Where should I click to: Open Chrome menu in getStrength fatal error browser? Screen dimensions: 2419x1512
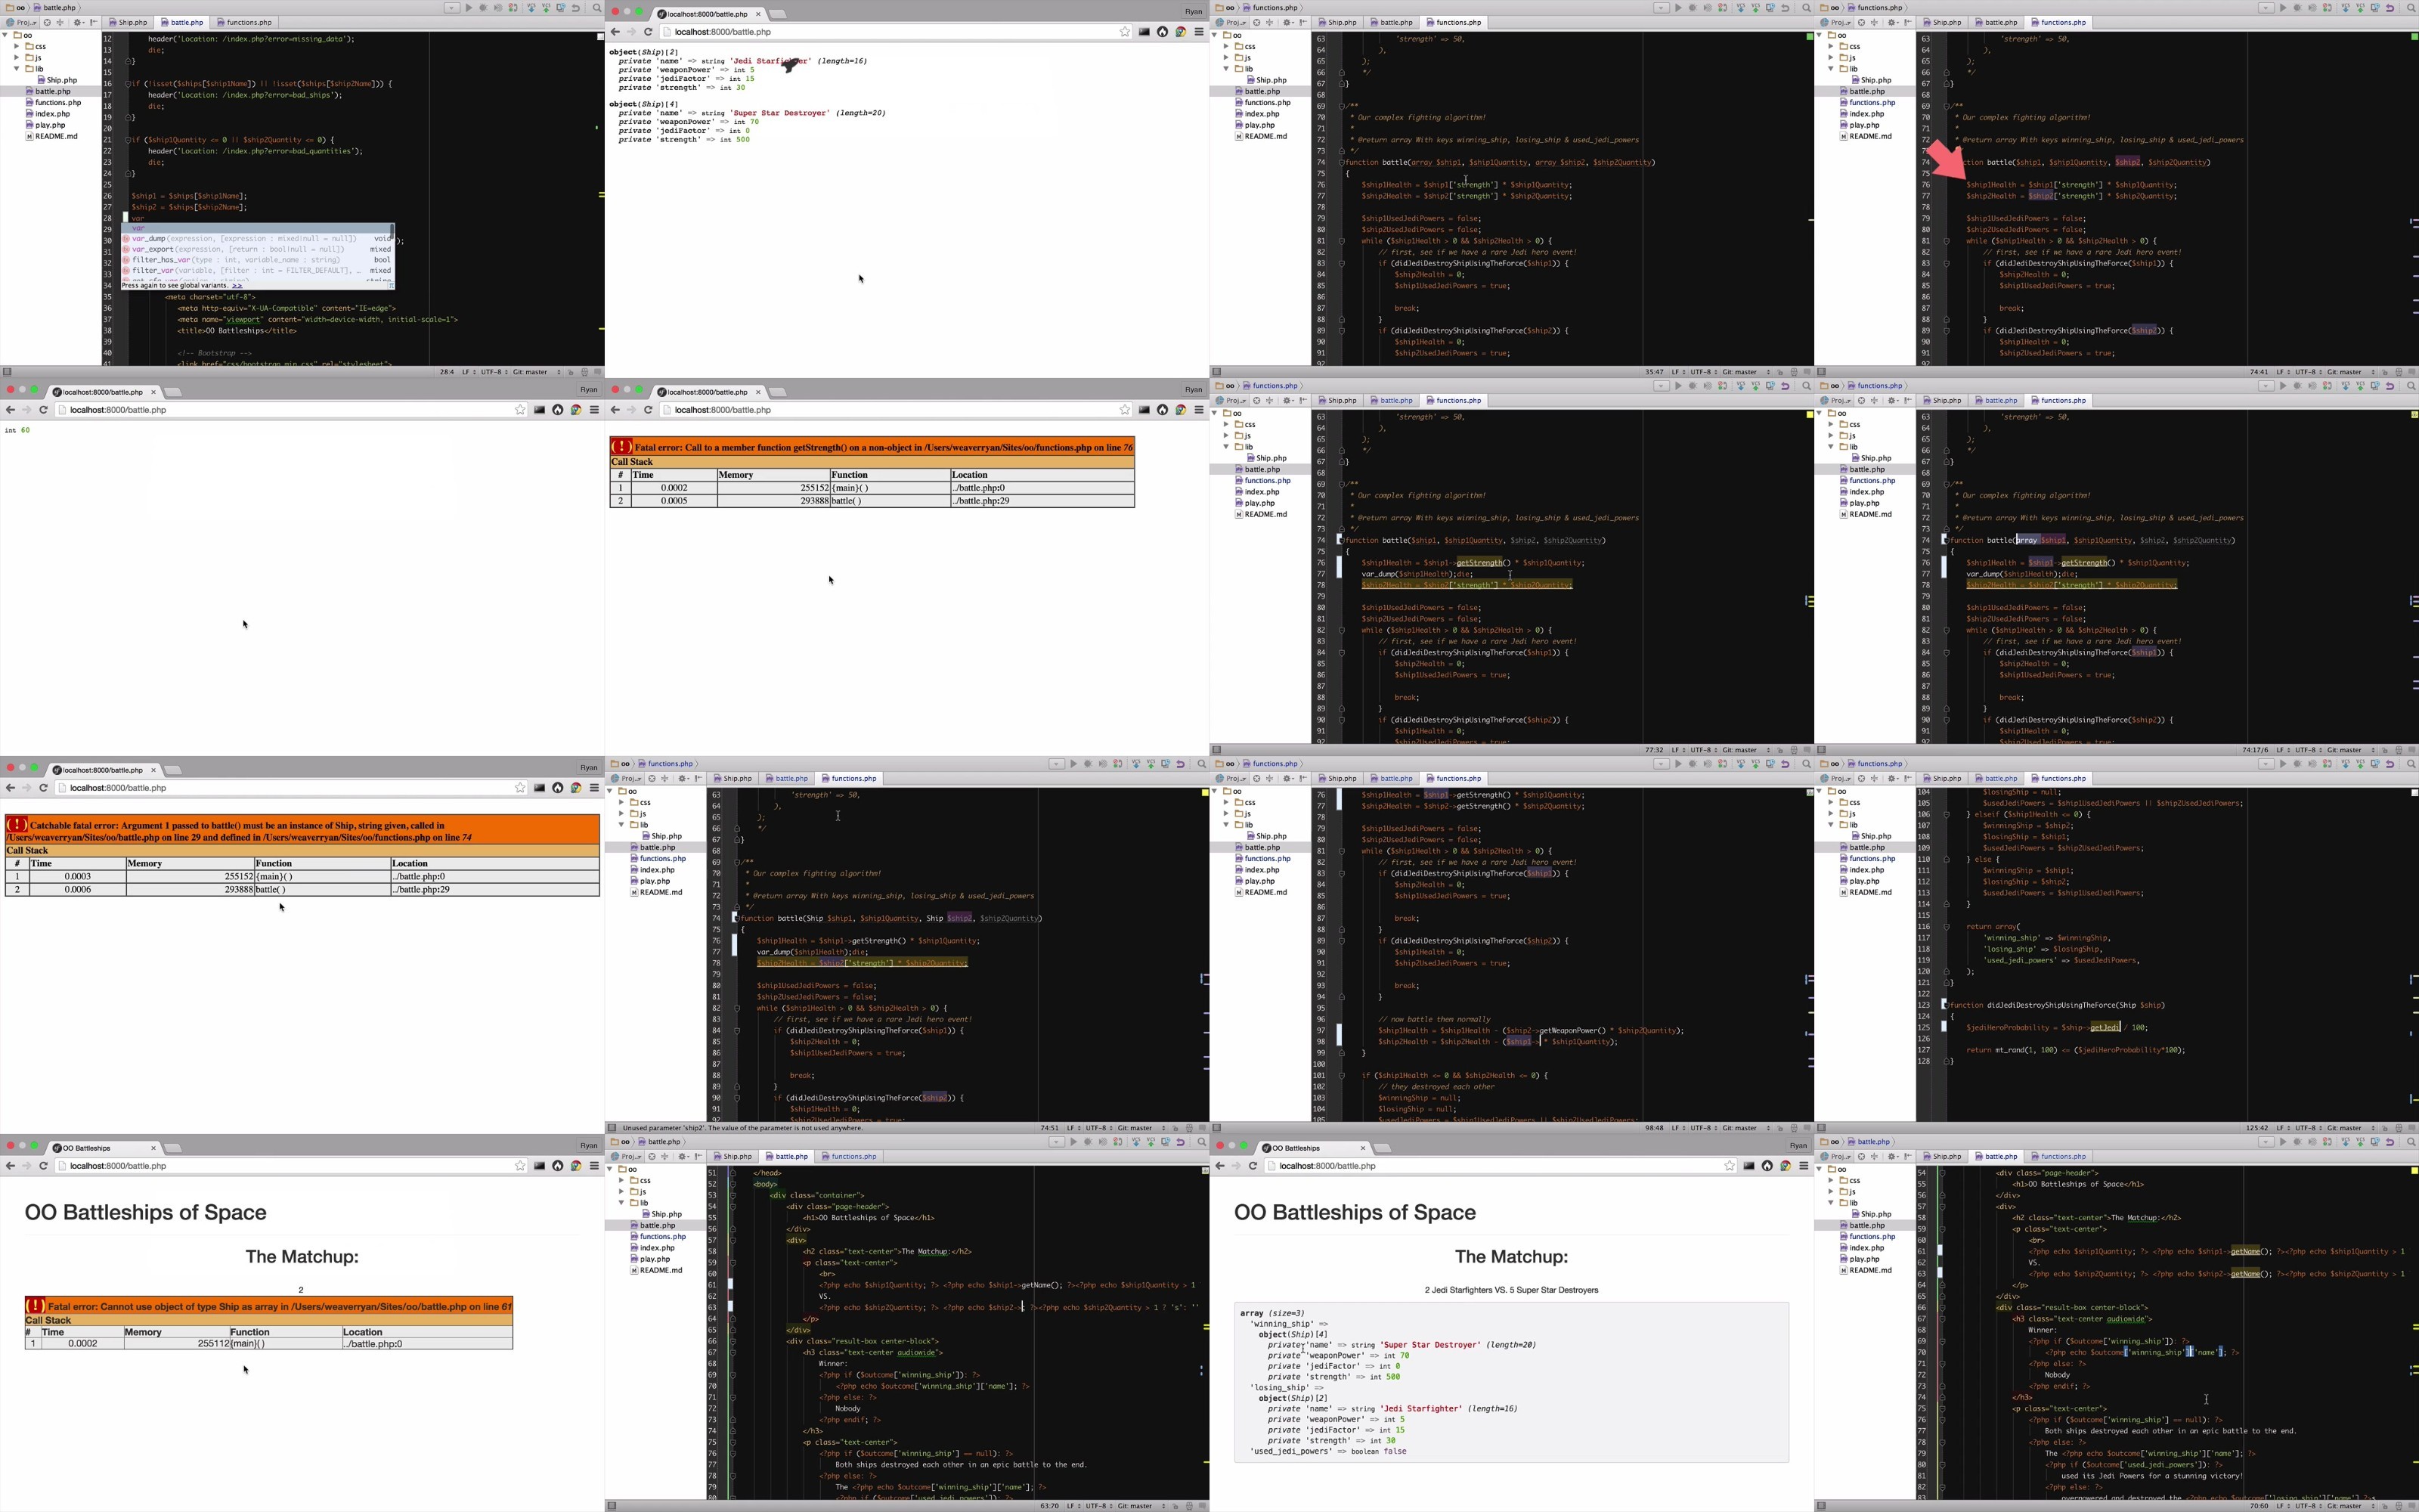click(1198, 410)
